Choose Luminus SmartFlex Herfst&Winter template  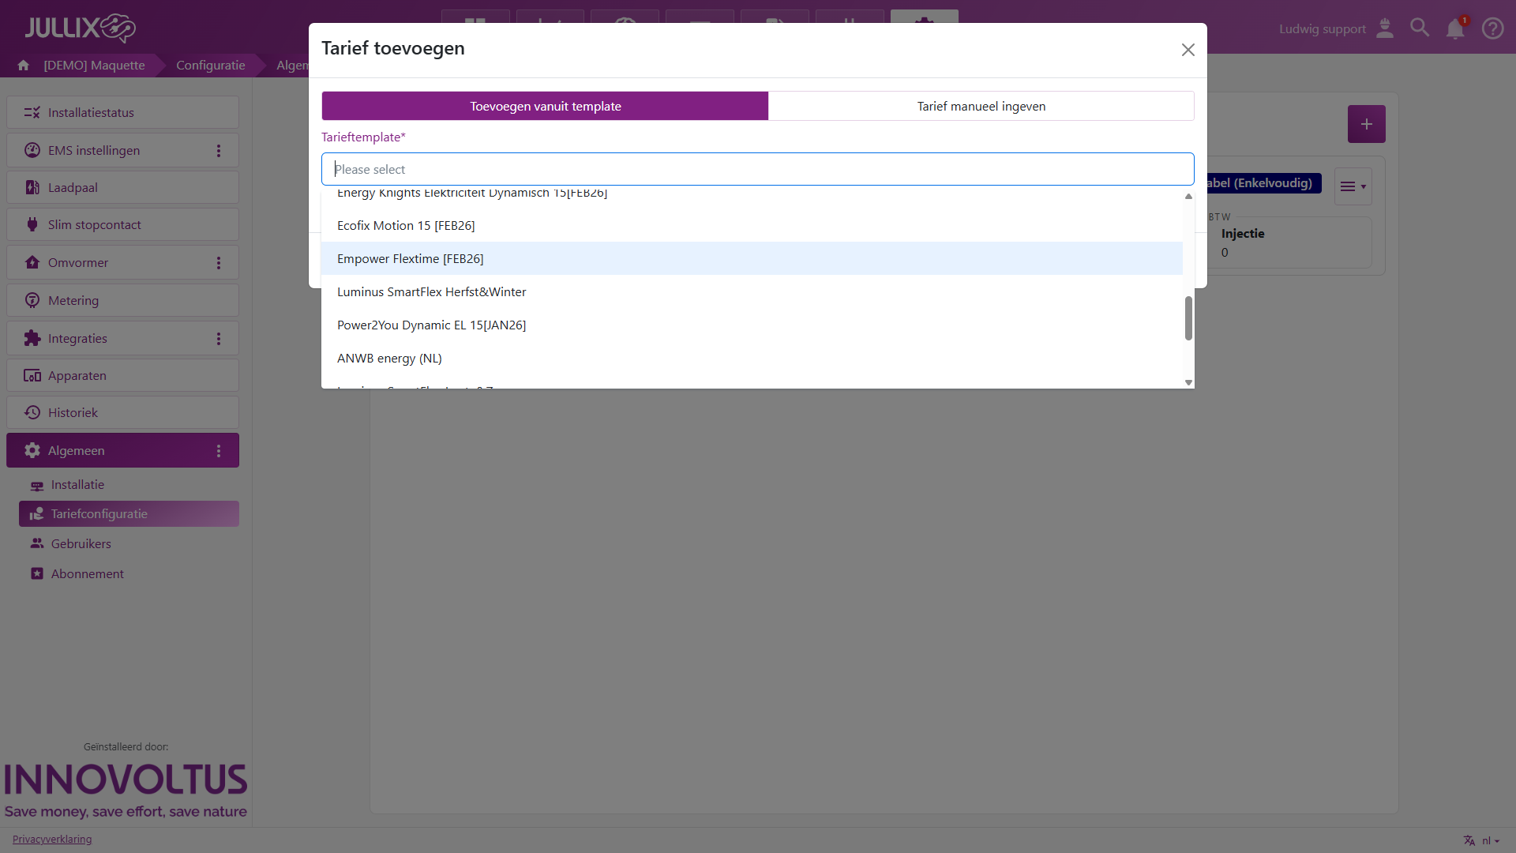pos(431,292)
